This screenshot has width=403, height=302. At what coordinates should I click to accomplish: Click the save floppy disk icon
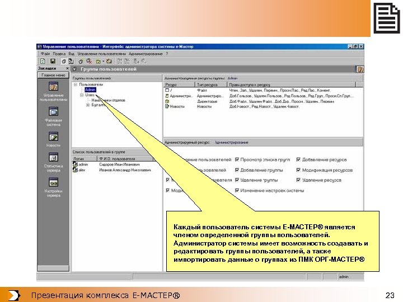tap(53, 61)
